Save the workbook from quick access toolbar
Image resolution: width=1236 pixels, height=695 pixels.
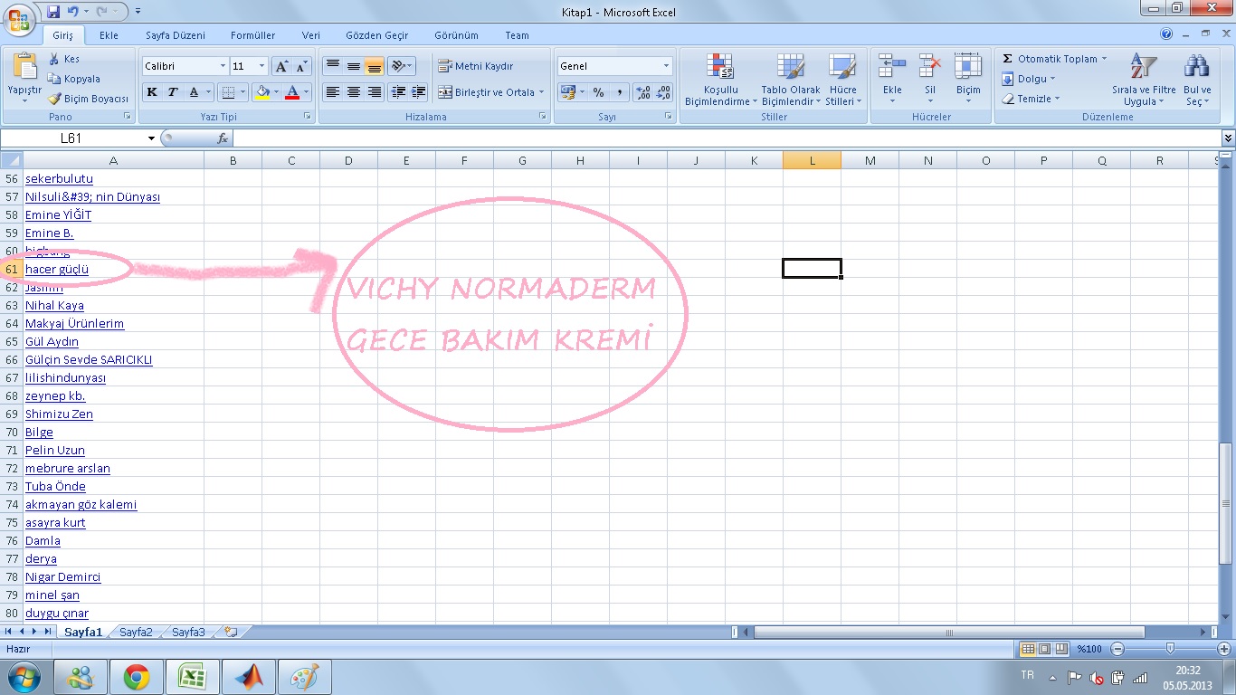(53, 12)
